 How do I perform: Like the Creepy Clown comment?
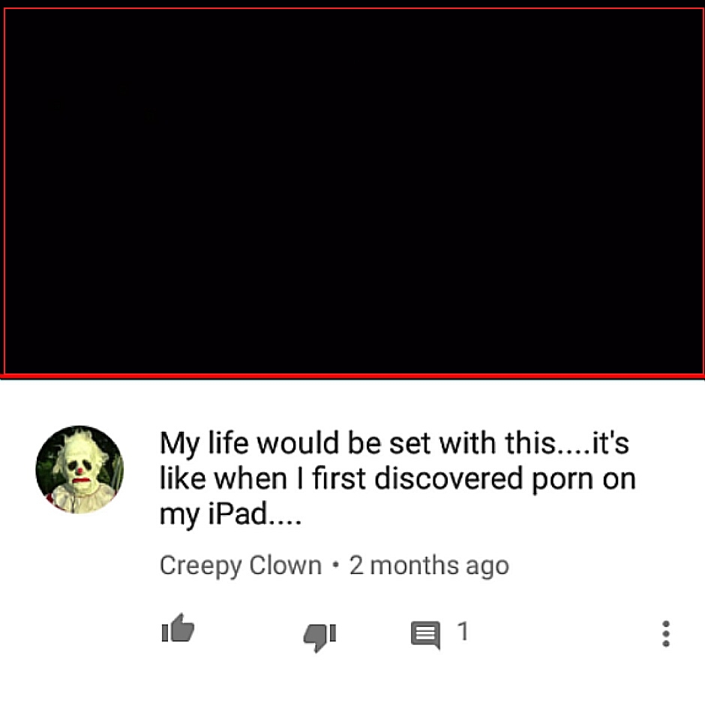(x=178, y=628)
